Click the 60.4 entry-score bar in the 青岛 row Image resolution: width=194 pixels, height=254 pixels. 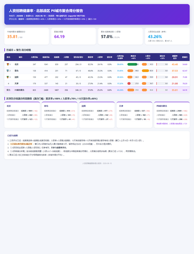[x=145, y=71]
